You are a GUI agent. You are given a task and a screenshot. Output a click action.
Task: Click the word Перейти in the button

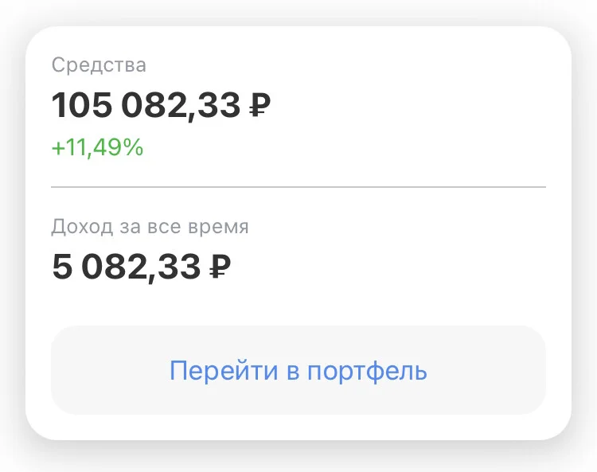[x=224, y=370]
